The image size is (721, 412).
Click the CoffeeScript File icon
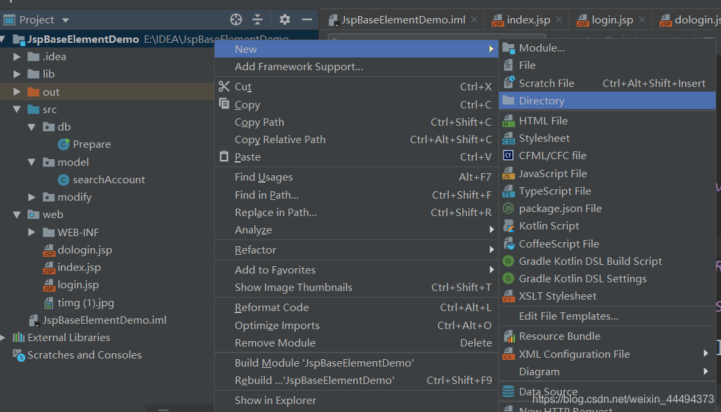pyautogui.click(x=508, y=243)
